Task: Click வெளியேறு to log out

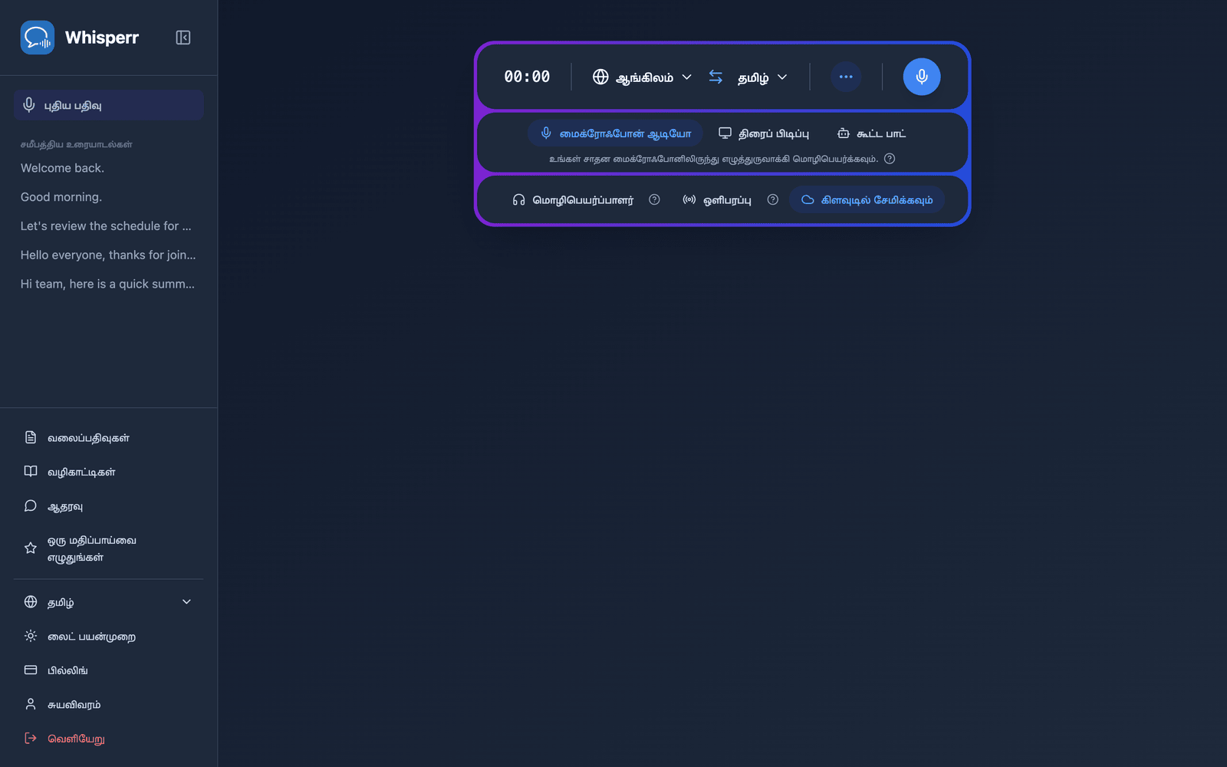Action: (108, 738)
